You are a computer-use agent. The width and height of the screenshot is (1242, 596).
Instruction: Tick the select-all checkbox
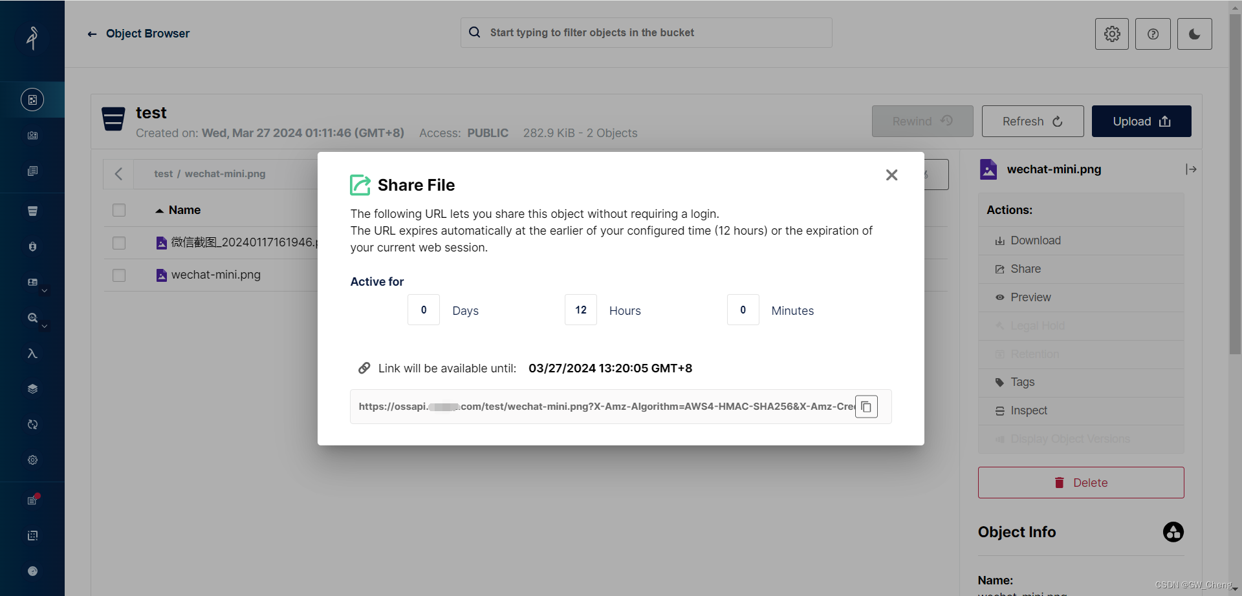119,210
